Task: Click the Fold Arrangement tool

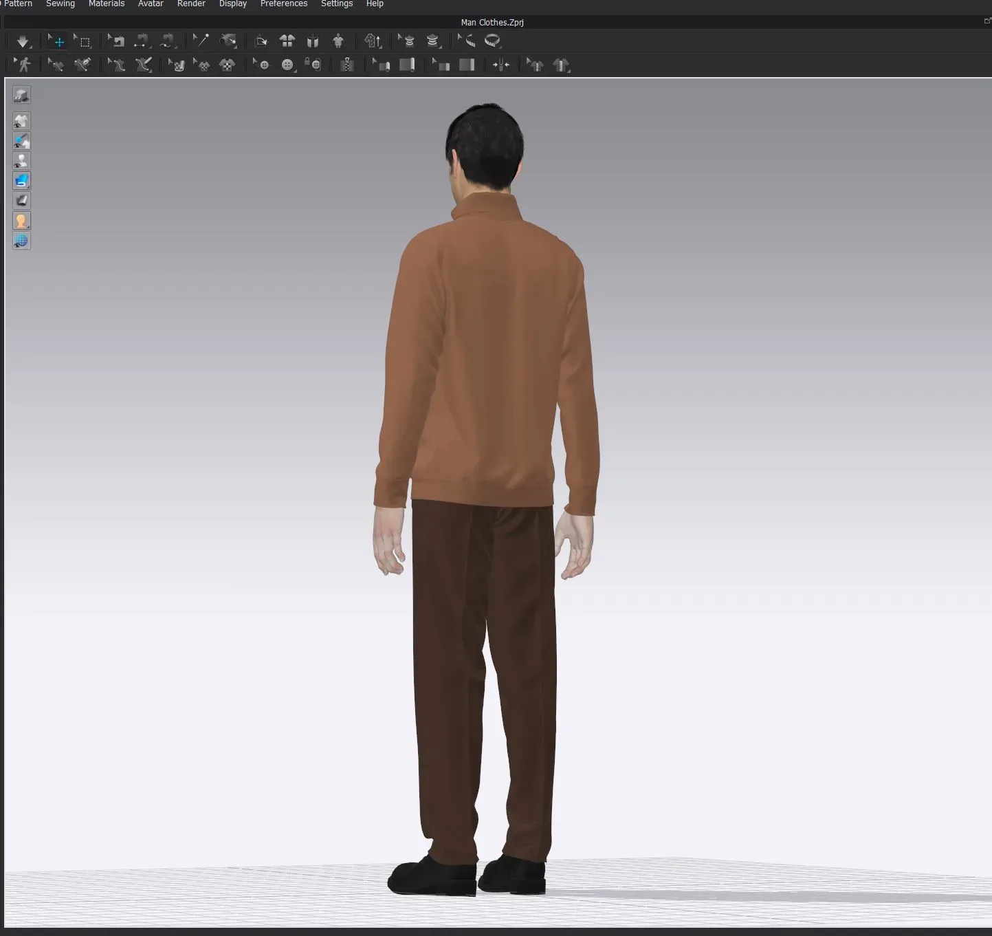Action: tap(261, 41)
